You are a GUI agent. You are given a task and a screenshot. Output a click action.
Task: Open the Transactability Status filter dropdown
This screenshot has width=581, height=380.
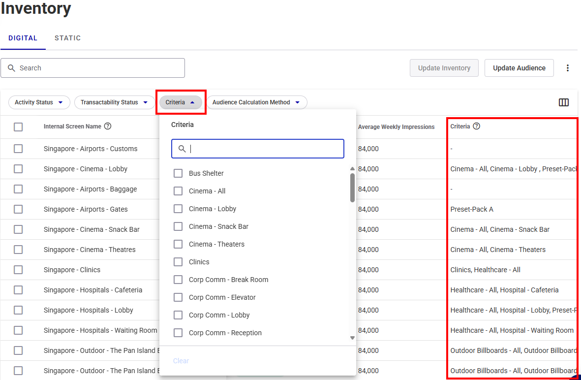pyautogui.click(x=115, y=102)
